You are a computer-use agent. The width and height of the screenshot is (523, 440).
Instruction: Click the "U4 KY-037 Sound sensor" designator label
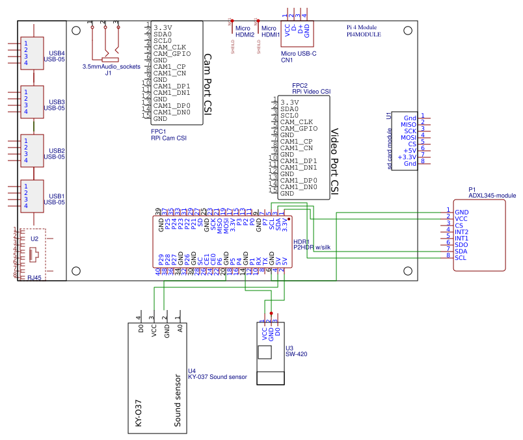click(217, 374)
